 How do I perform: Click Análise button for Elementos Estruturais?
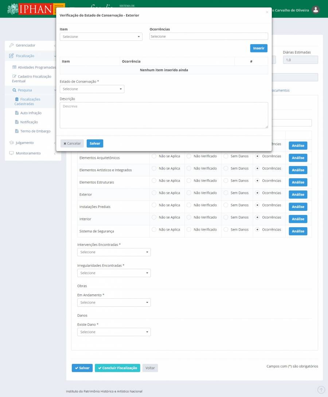pyautogui.click(x=298, y=182)
